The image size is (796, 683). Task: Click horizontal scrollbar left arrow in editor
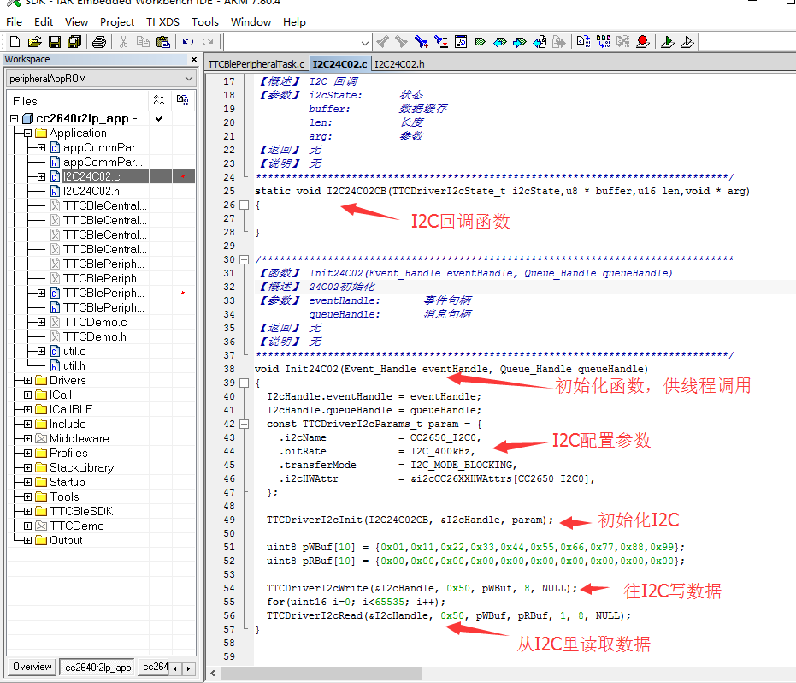coord(213,674)
